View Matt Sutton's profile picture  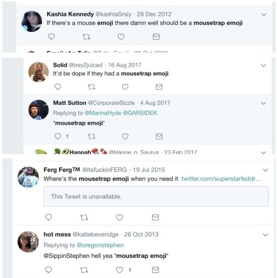point(38,110)
